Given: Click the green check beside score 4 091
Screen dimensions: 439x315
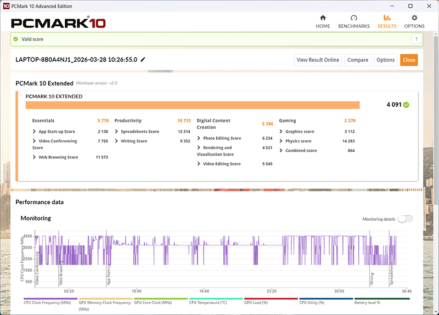Looking at the screenshot, I should pyautogui.click(x=406, y=105).
